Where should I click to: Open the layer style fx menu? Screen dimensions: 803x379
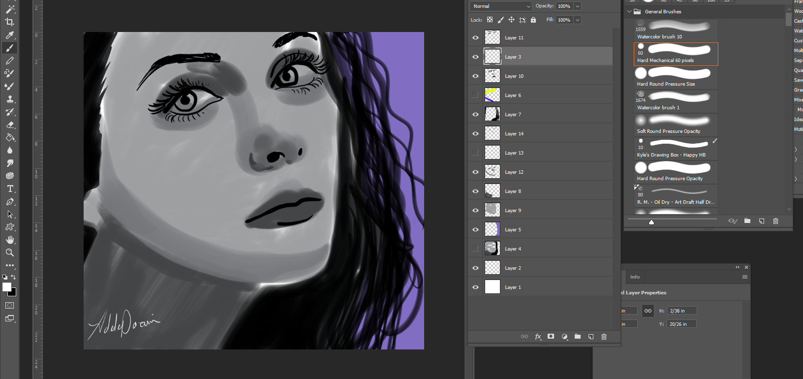pos(538,337)
